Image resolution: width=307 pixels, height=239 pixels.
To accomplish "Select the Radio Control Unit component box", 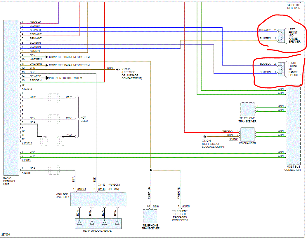I will point(11,98).
